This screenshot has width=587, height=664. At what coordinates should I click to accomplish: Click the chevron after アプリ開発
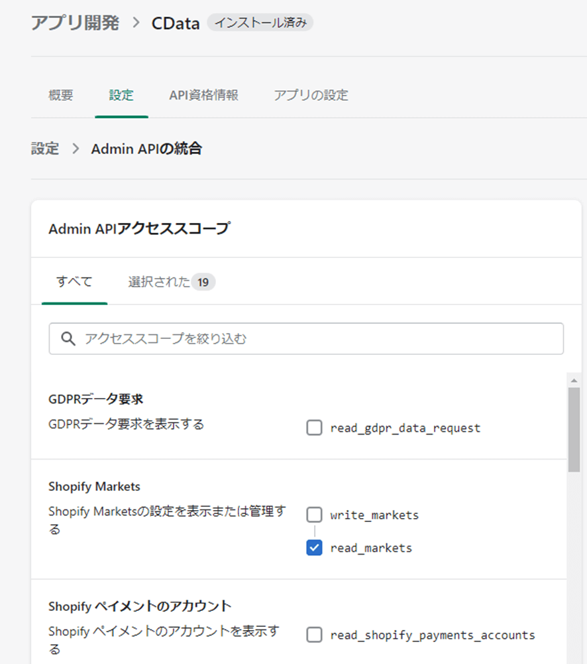click(136, 23)
